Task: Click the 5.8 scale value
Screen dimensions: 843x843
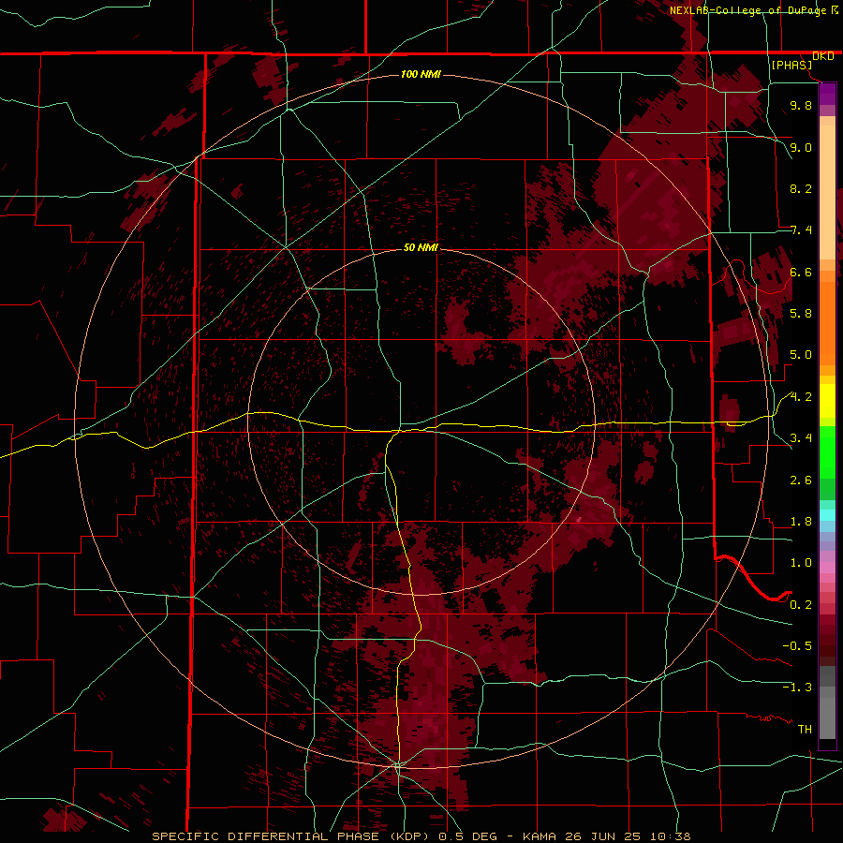Action: point(801,314)
